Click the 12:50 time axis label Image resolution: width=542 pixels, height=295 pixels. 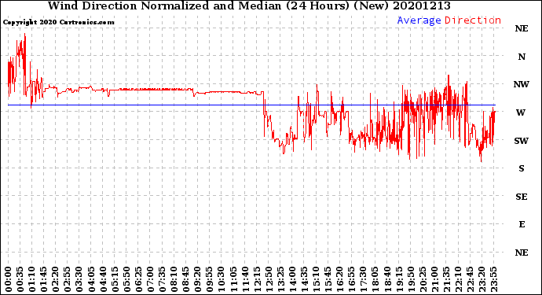click(269, 278)
